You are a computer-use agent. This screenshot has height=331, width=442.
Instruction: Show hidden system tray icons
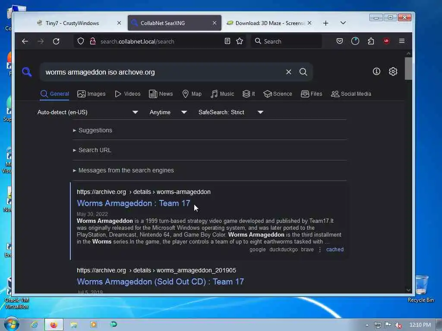(367, 325)
